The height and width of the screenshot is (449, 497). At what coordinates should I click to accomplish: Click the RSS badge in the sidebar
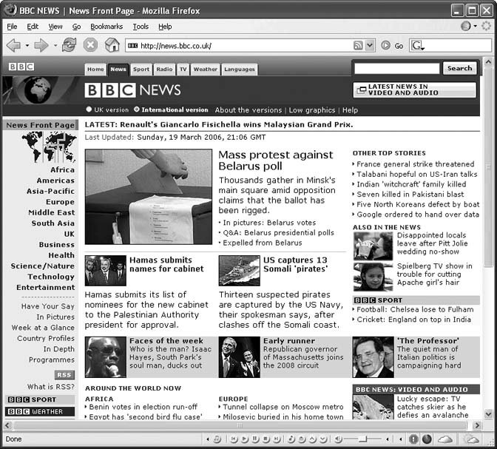(64, 375)
